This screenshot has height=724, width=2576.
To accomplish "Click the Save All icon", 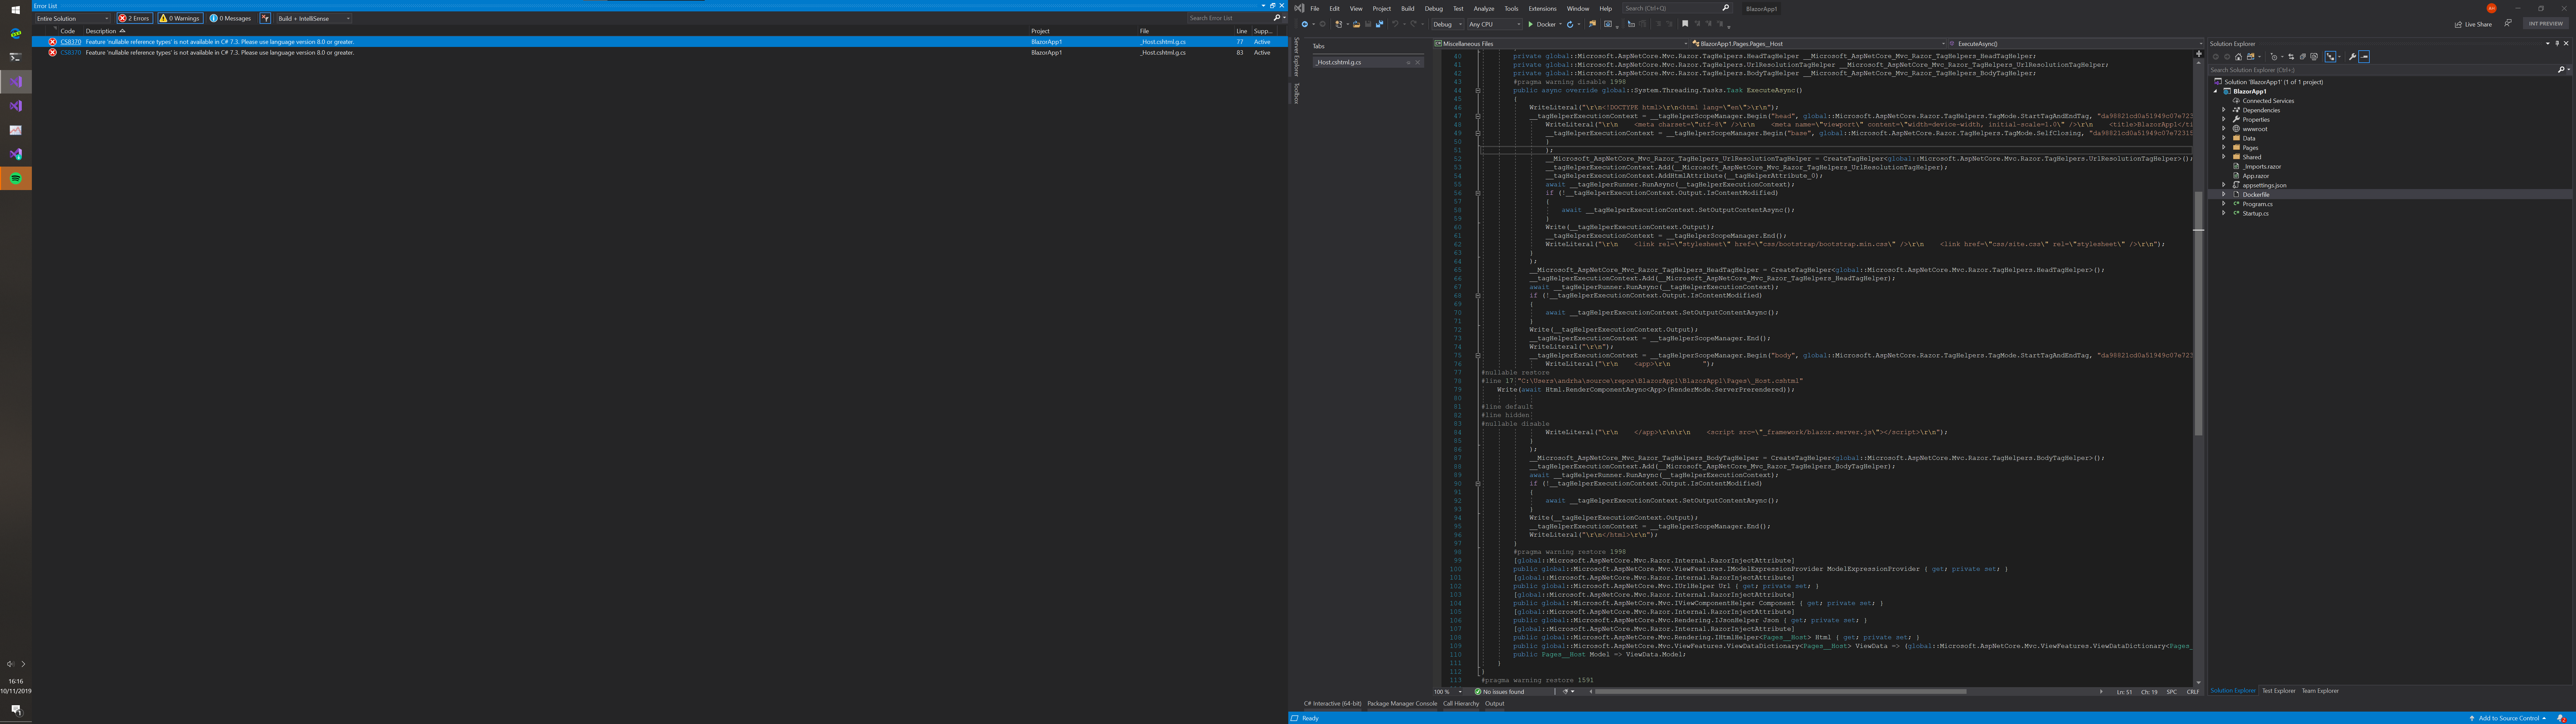I will [1380, 24].
